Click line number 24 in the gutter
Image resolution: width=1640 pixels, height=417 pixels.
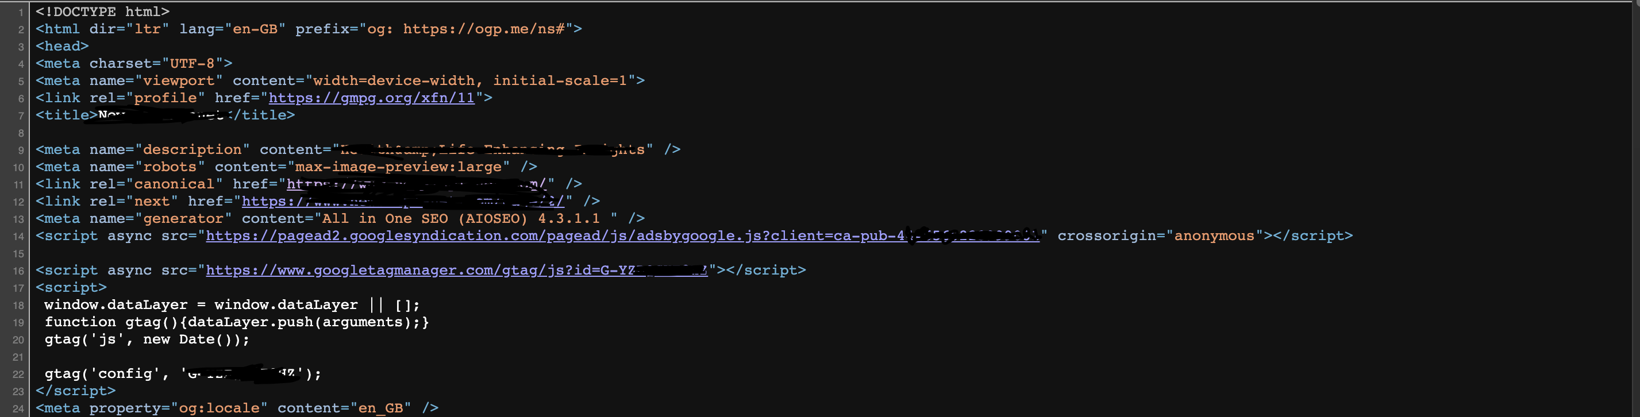click(18, 409)
